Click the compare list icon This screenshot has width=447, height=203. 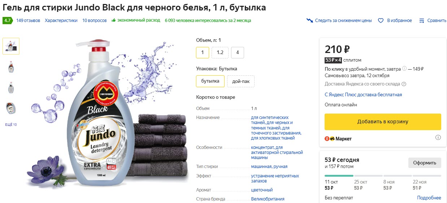tap(422, 21)
